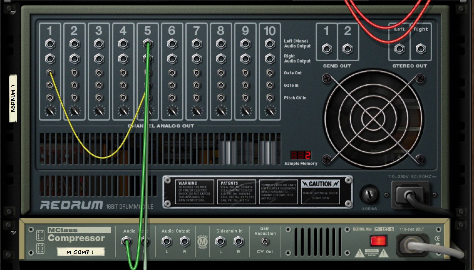Select channel 5 Left (Mono) output jack with green cable
The height and width of the screenshot is (270, 474).
(148, 44)
